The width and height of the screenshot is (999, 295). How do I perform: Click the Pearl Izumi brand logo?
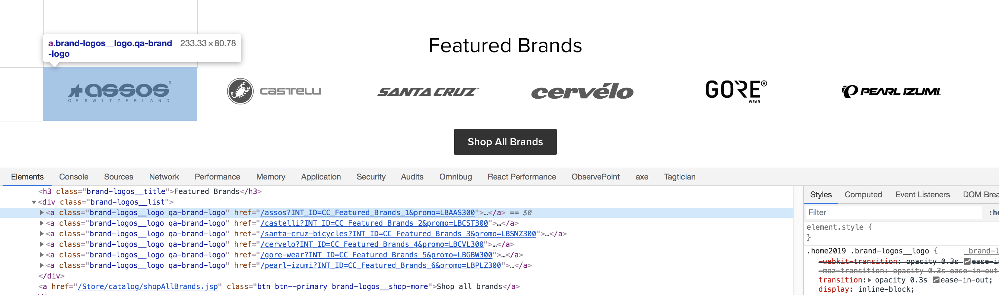click(891, 91)
